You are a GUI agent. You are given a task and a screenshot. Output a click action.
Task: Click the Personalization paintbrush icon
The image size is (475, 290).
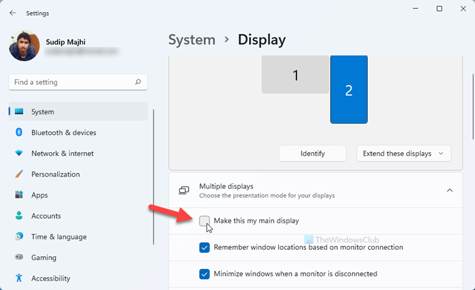pos(19,175)
